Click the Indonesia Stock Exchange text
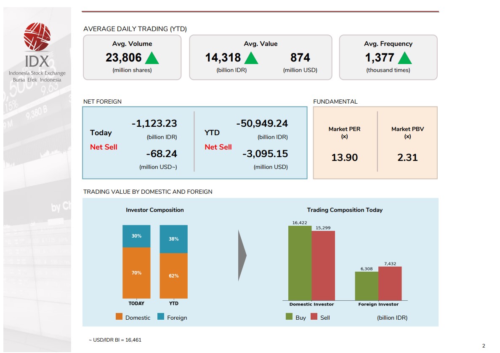500x353 pixels. point(37,73)
